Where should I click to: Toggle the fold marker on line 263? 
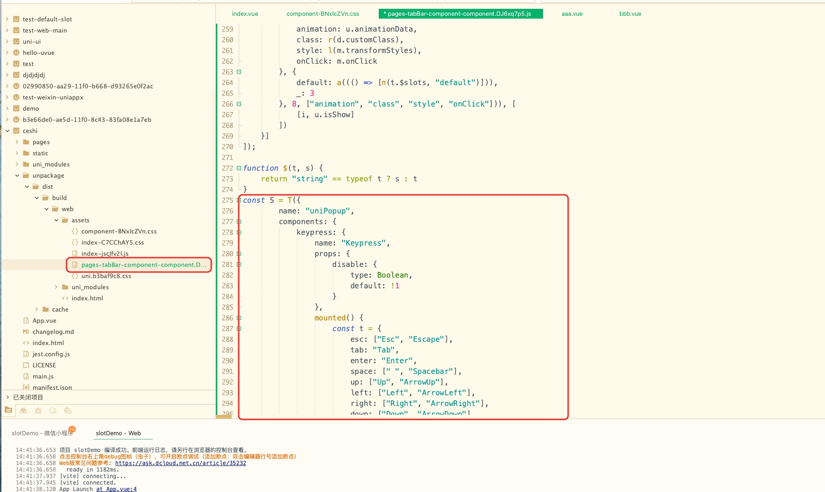point(239,72)
